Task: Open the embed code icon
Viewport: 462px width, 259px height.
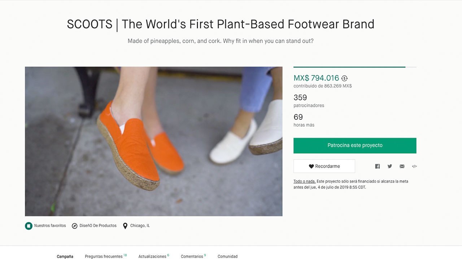Action: pyautogui.click(x=414, y=166)
